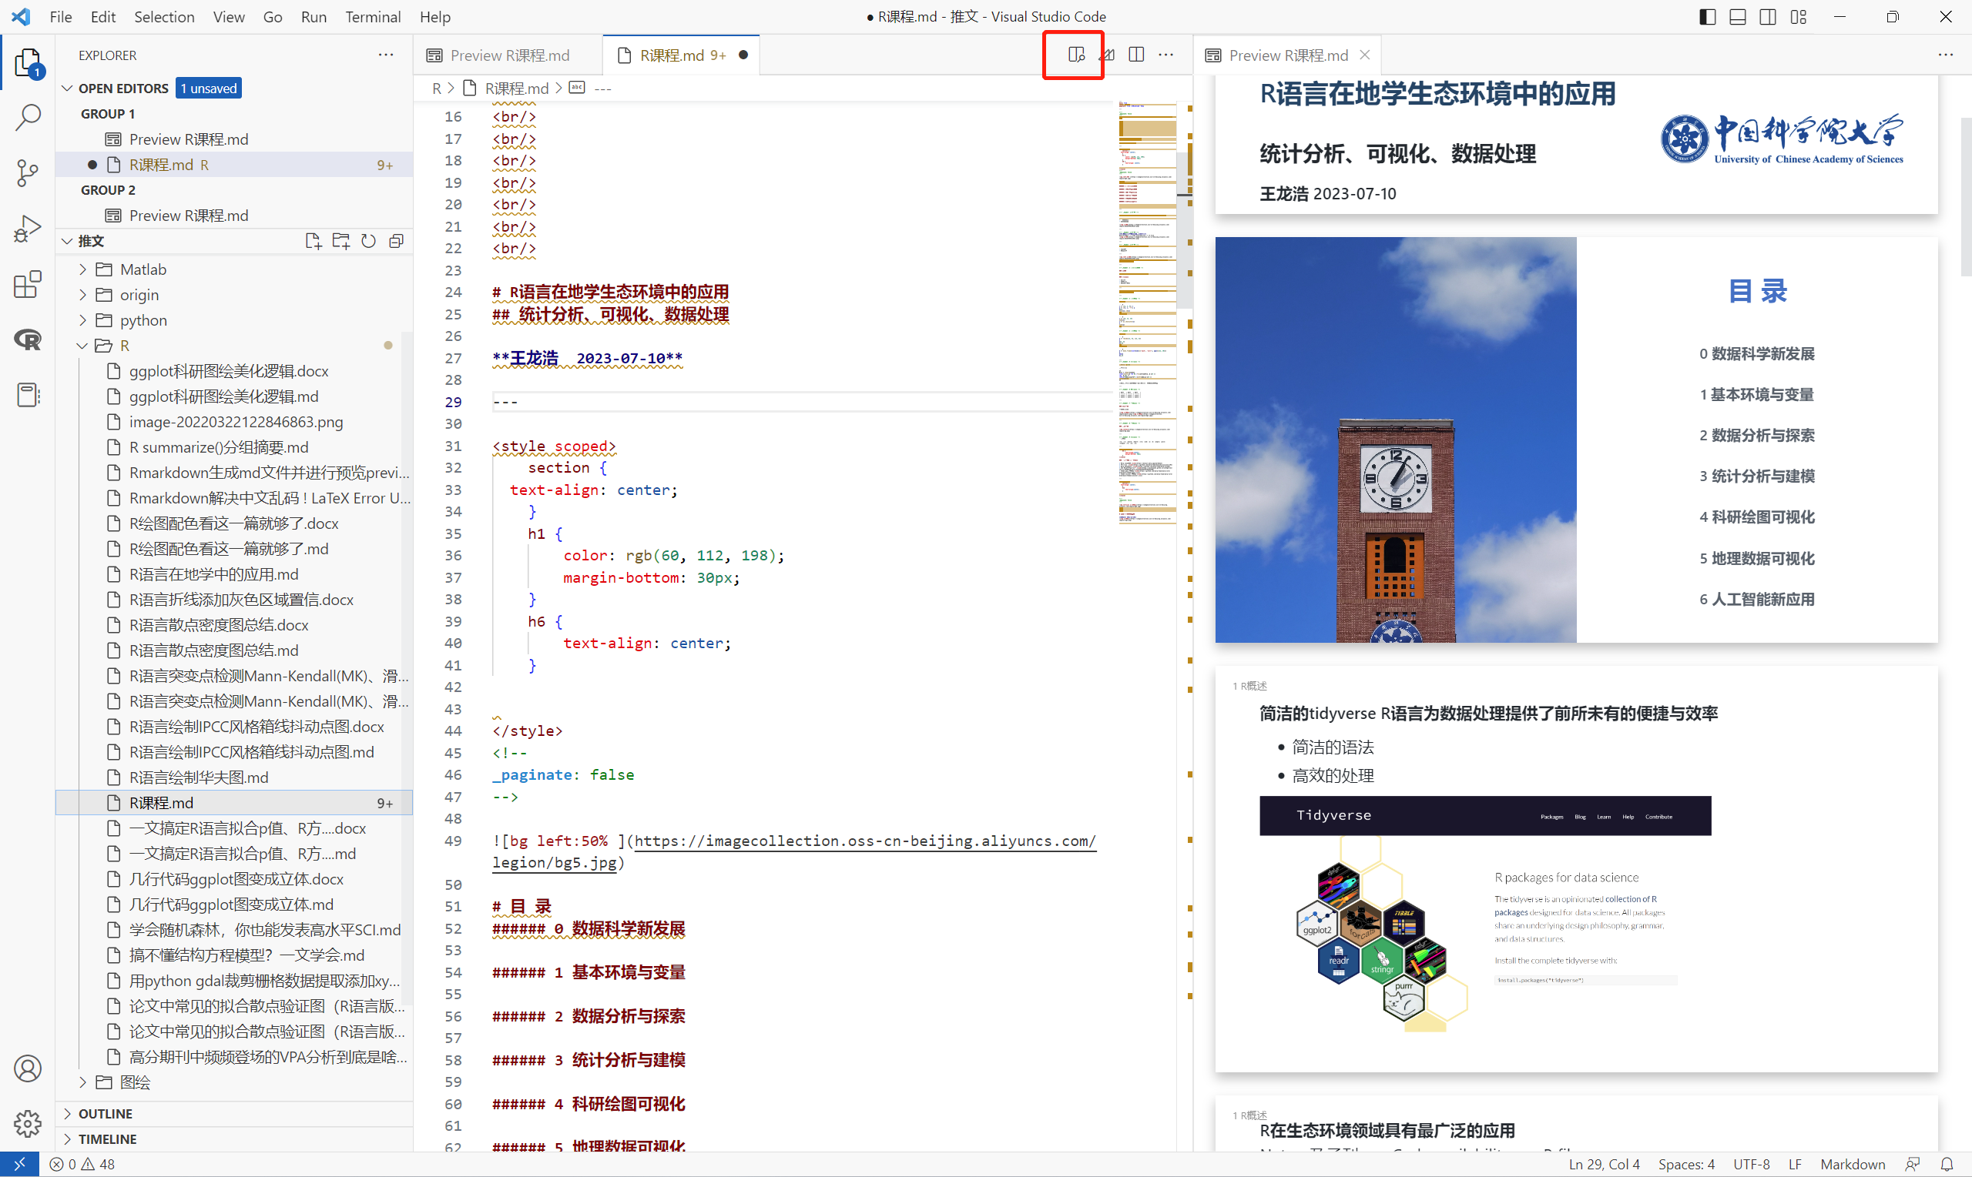Open image-20220322122846863.png file

pos(234,422)
